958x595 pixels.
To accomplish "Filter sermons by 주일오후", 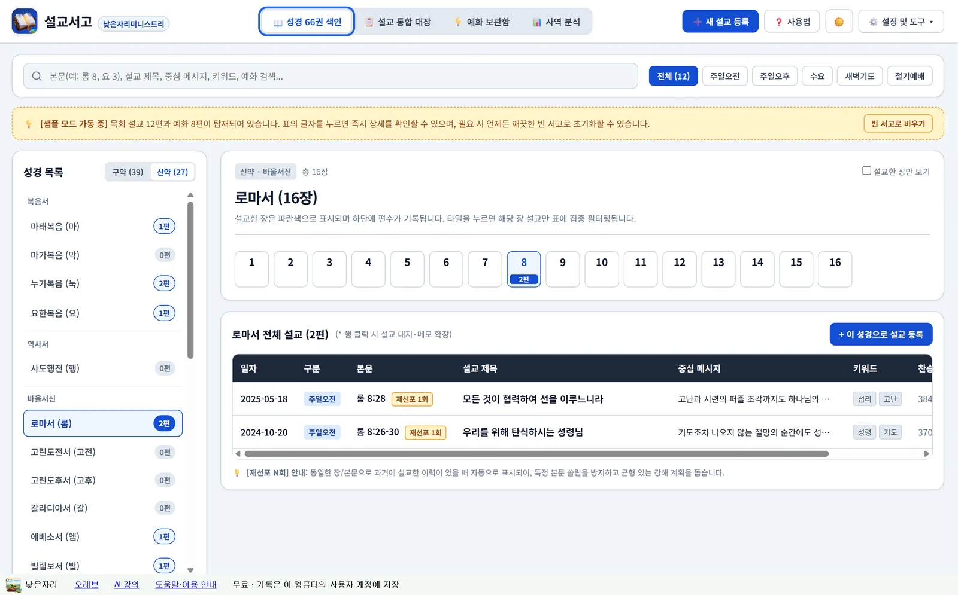I will pyautogui.click(x=774, y=76).
